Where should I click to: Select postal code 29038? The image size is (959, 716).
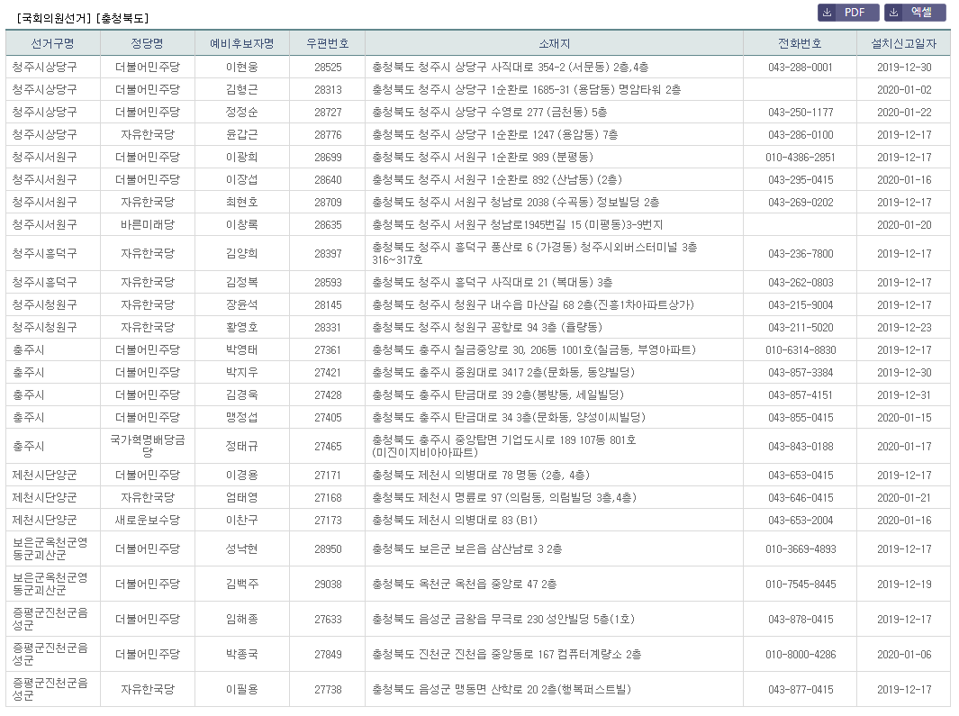pyautogui.click(x=328, y=584)
